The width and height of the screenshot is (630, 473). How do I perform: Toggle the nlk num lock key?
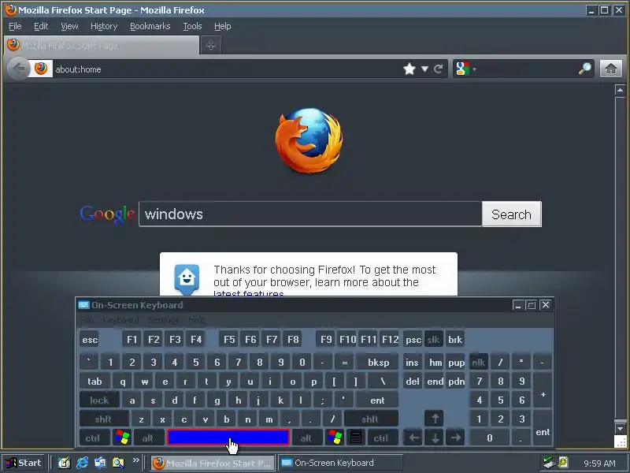click(479, 362)
